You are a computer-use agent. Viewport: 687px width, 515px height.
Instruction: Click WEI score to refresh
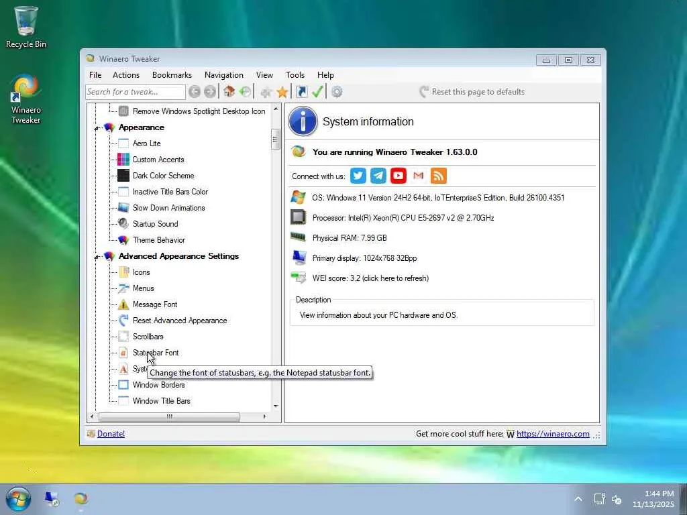[x=370, y=278]
